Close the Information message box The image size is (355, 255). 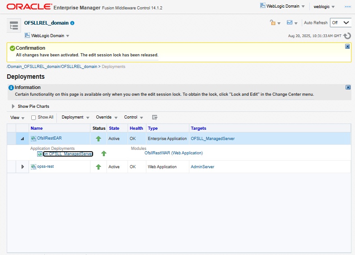coord(348,87)
